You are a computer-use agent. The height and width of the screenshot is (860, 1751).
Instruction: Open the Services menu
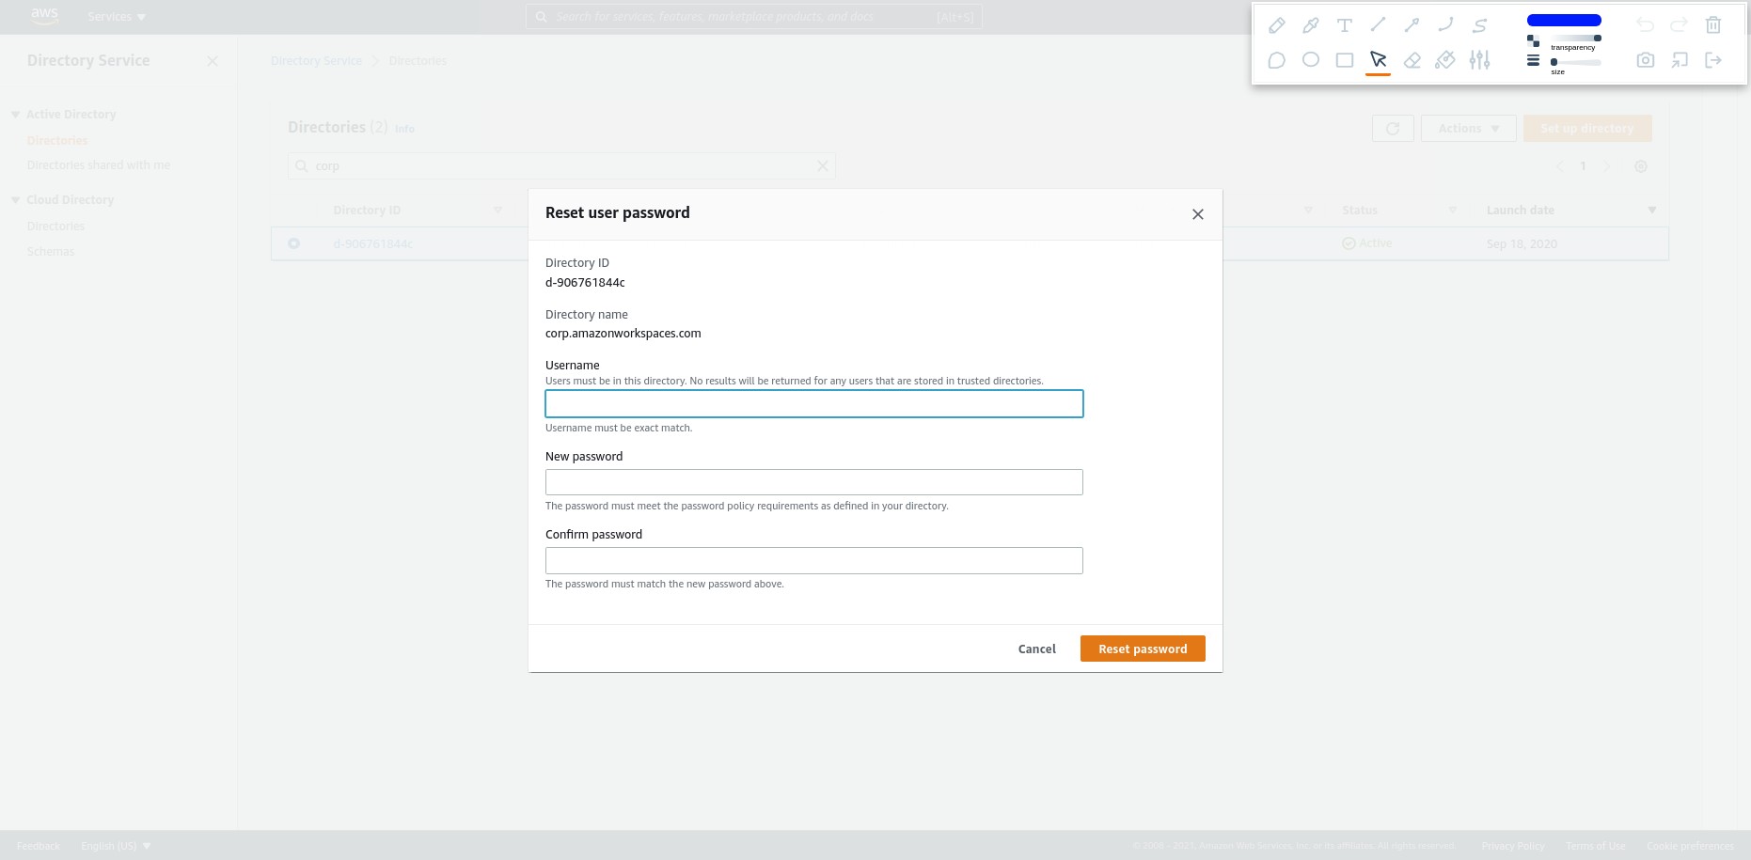click(116, 16)
